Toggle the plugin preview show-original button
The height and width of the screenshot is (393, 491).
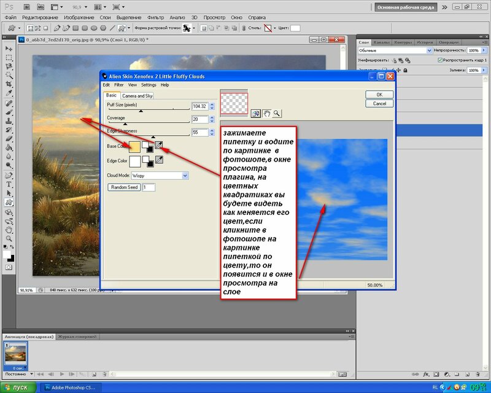[256, 114]
